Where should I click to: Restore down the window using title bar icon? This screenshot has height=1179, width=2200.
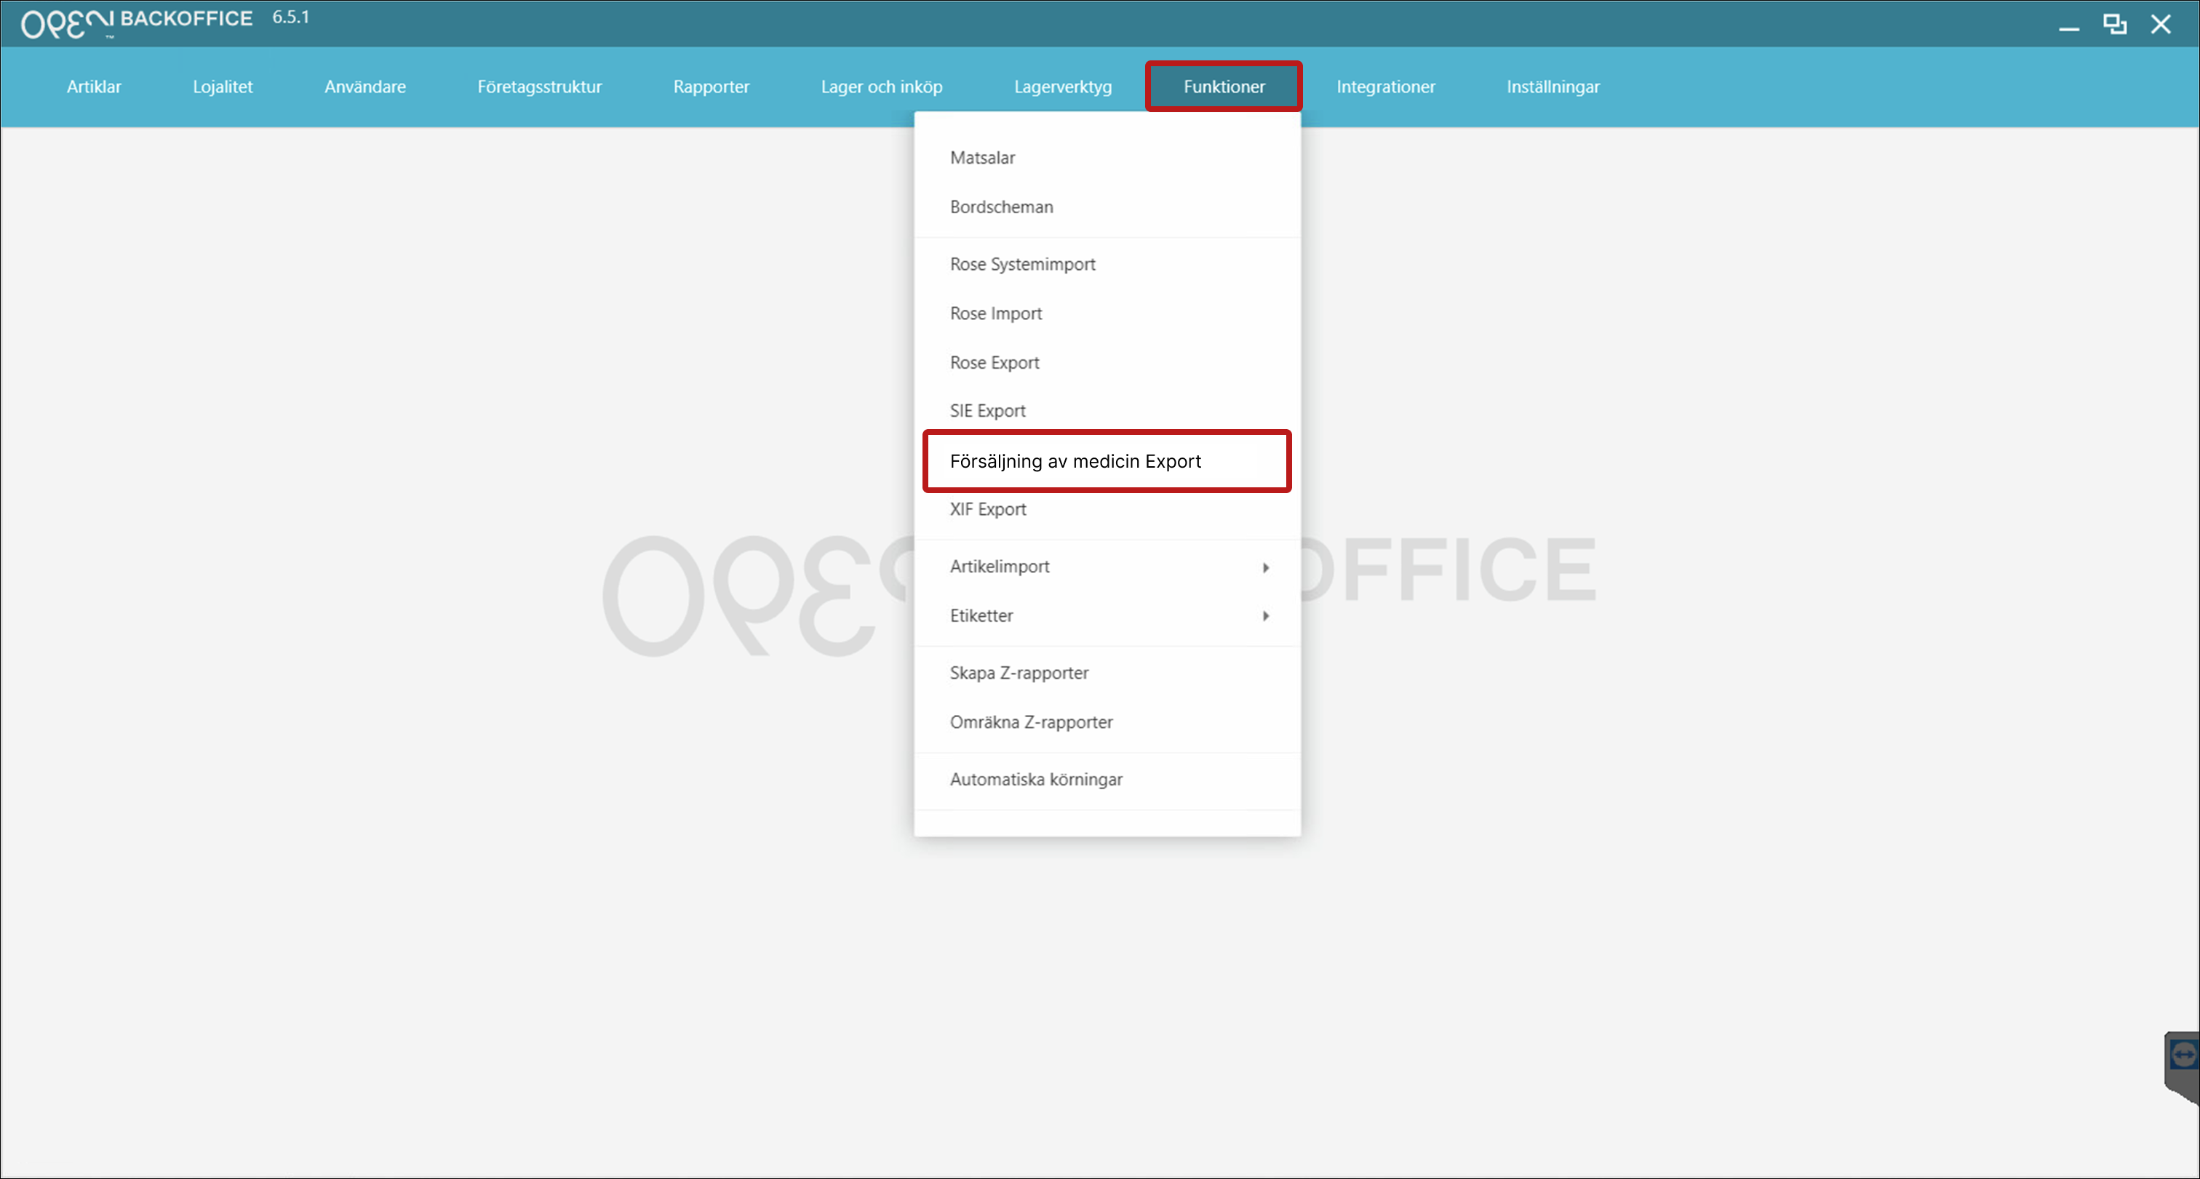click(2115, 24)
